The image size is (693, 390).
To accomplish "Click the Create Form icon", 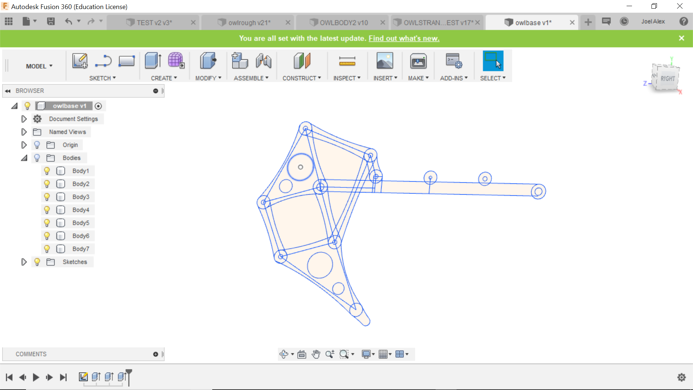I will pos(176,61).
